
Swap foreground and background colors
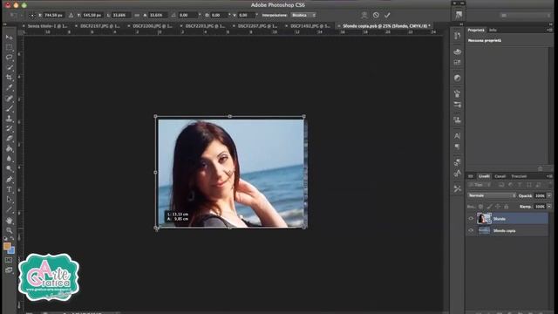[11, 239]
